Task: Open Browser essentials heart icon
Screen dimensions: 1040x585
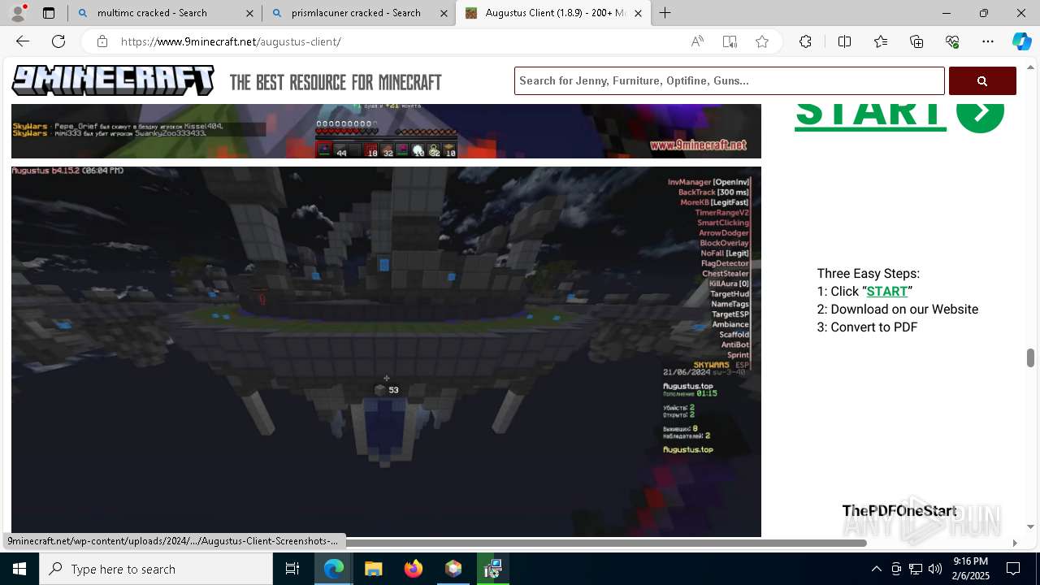Action: click(x=952, y=41)
